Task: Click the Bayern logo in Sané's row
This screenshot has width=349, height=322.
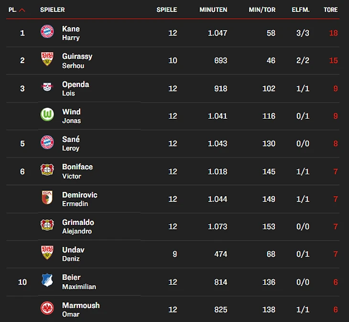Action: point(47,143)
